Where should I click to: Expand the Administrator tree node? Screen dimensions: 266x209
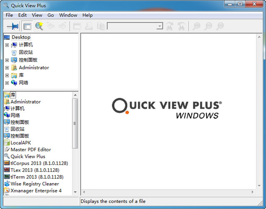7,68
